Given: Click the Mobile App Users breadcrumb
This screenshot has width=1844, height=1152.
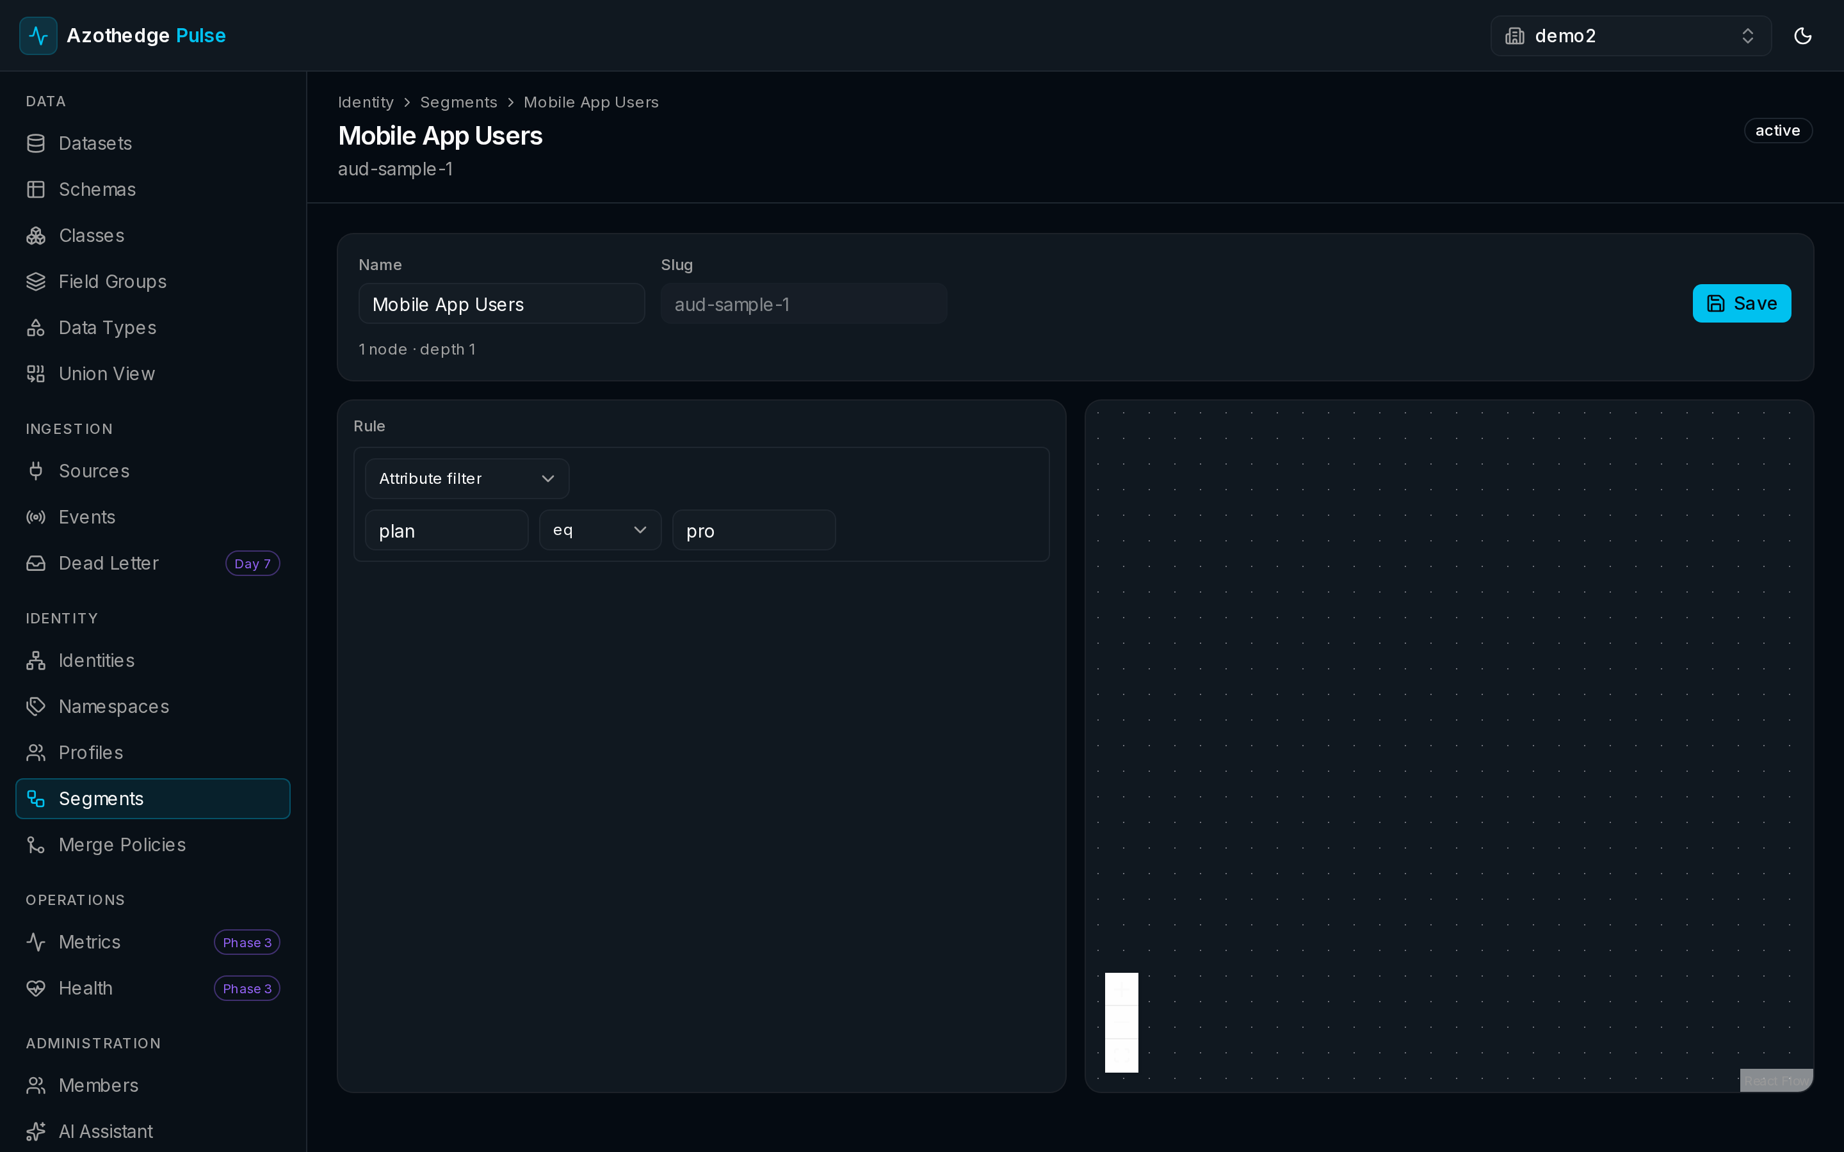Looking at the screenshot, I should point(592,102).
